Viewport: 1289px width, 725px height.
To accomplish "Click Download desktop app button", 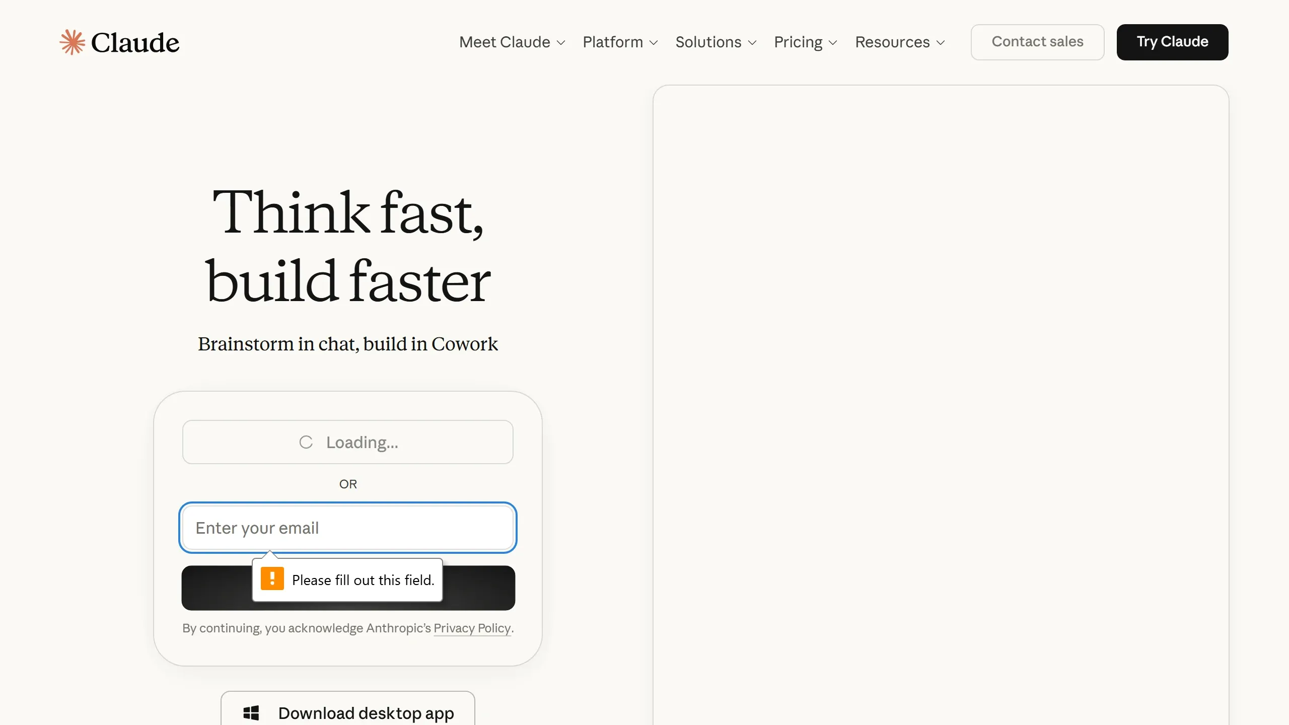I will click(348, 708).
